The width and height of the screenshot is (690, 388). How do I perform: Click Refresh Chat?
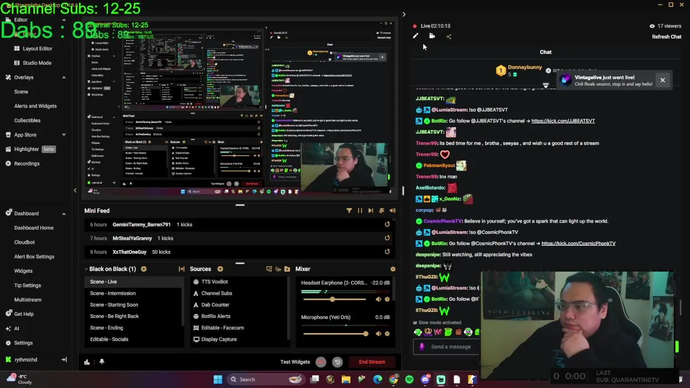(x=667, y=37)
